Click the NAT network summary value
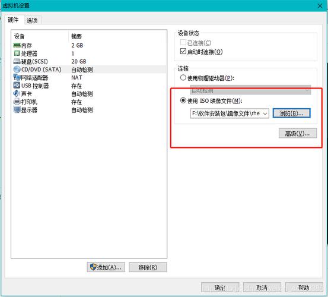The height and width of the screenshot is (297, 328). (77, 78)
